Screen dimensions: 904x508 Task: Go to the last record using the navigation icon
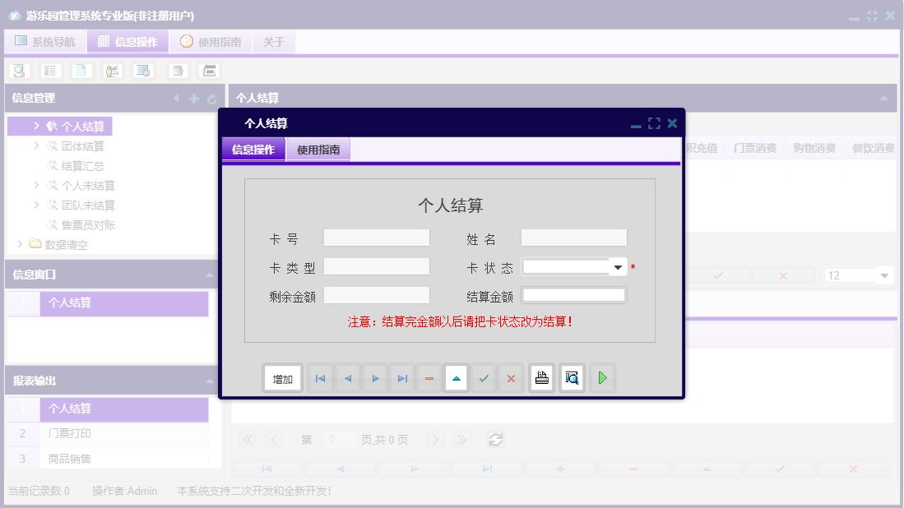(401, 378)
